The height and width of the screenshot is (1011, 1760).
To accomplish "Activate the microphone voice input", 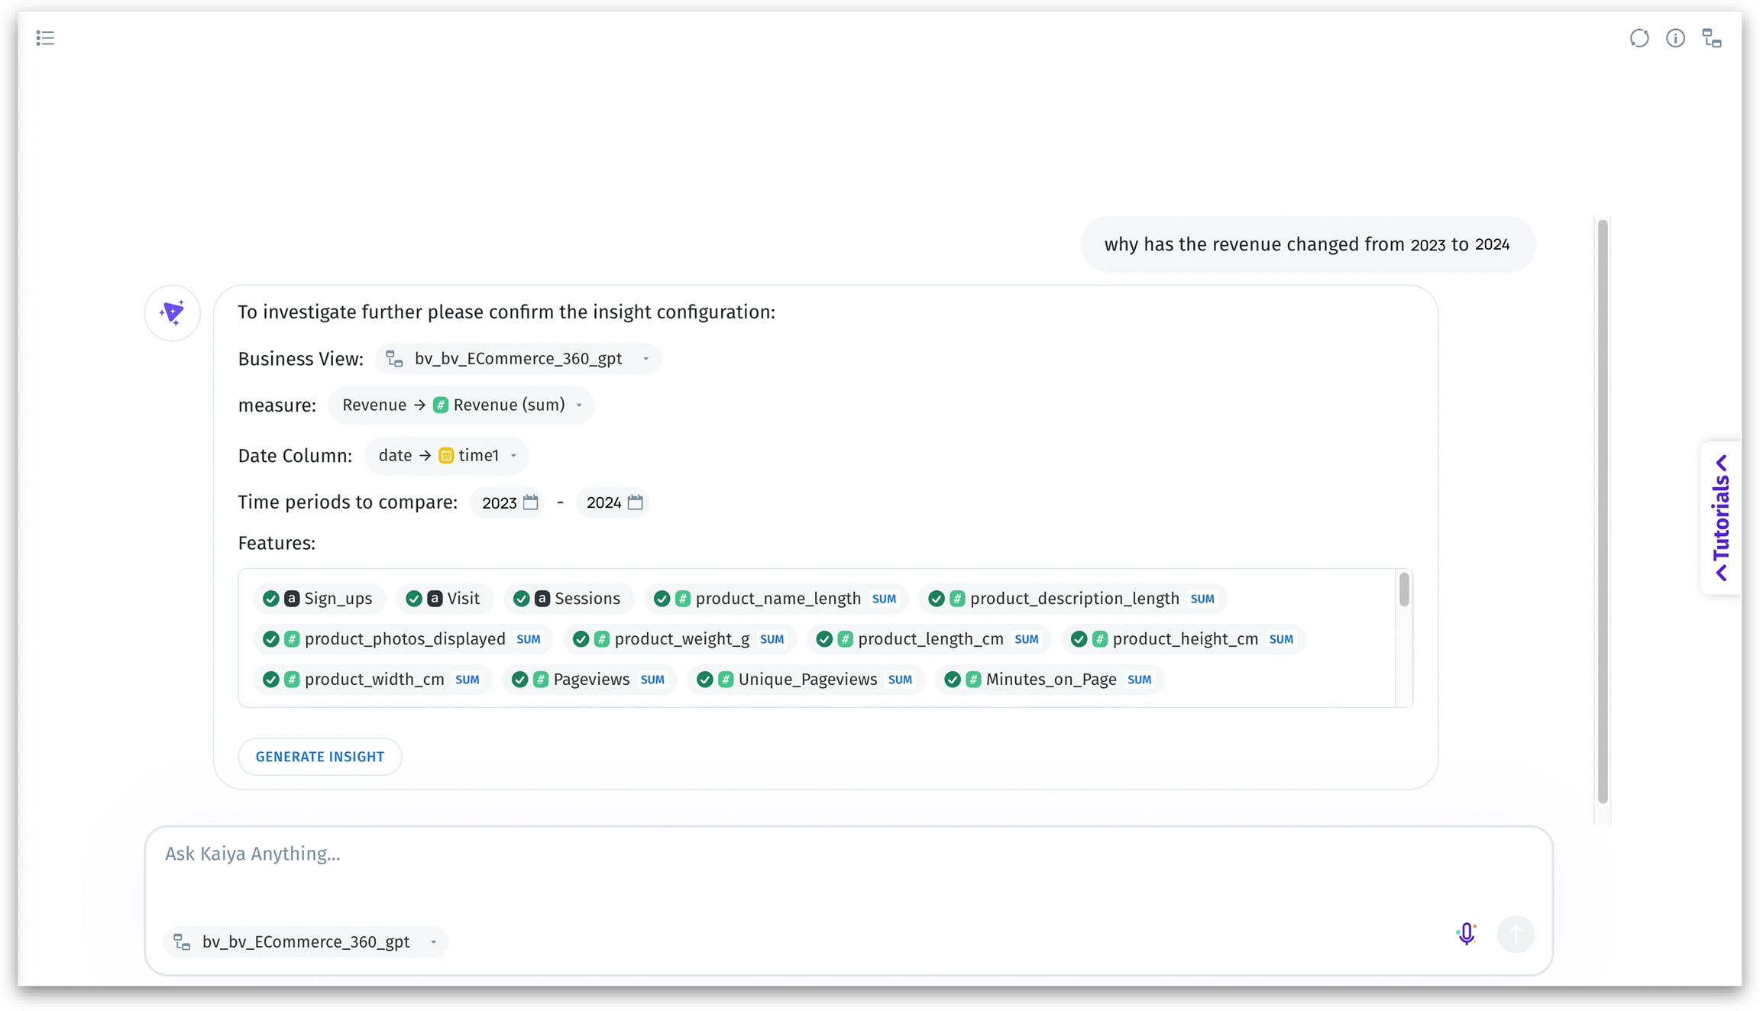I will (1466, 933).
